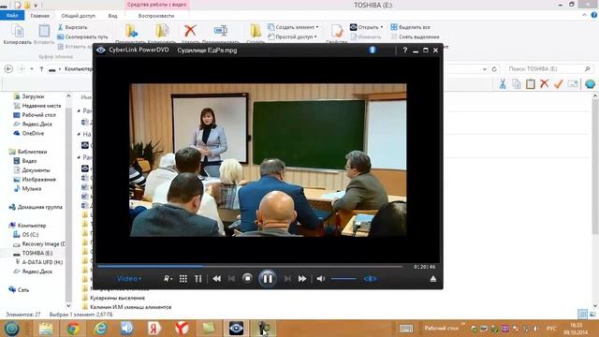Switch to the Воспроизвести ribbon tab
The height and width of the screenshot is (337, 599).
coord(156,16)
